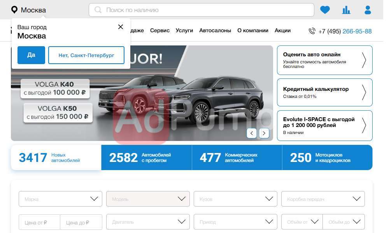The width and height of the screenshot is (389, 233).
Task: Select the '2582 Автомобилей с пробегом' tab
Action: tap(147, 158)
